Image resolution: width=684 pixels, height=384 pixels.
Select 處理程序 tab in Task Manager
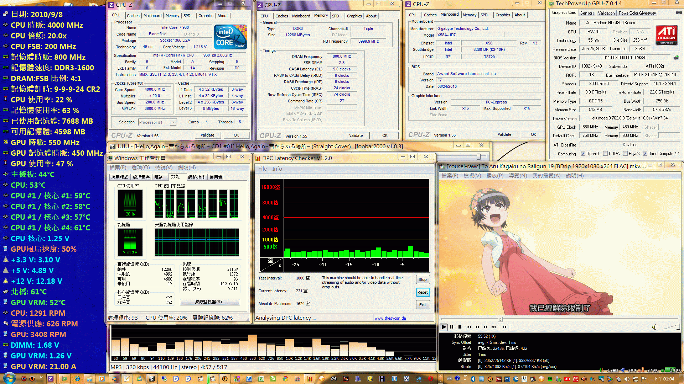click(x=141, y=177)
